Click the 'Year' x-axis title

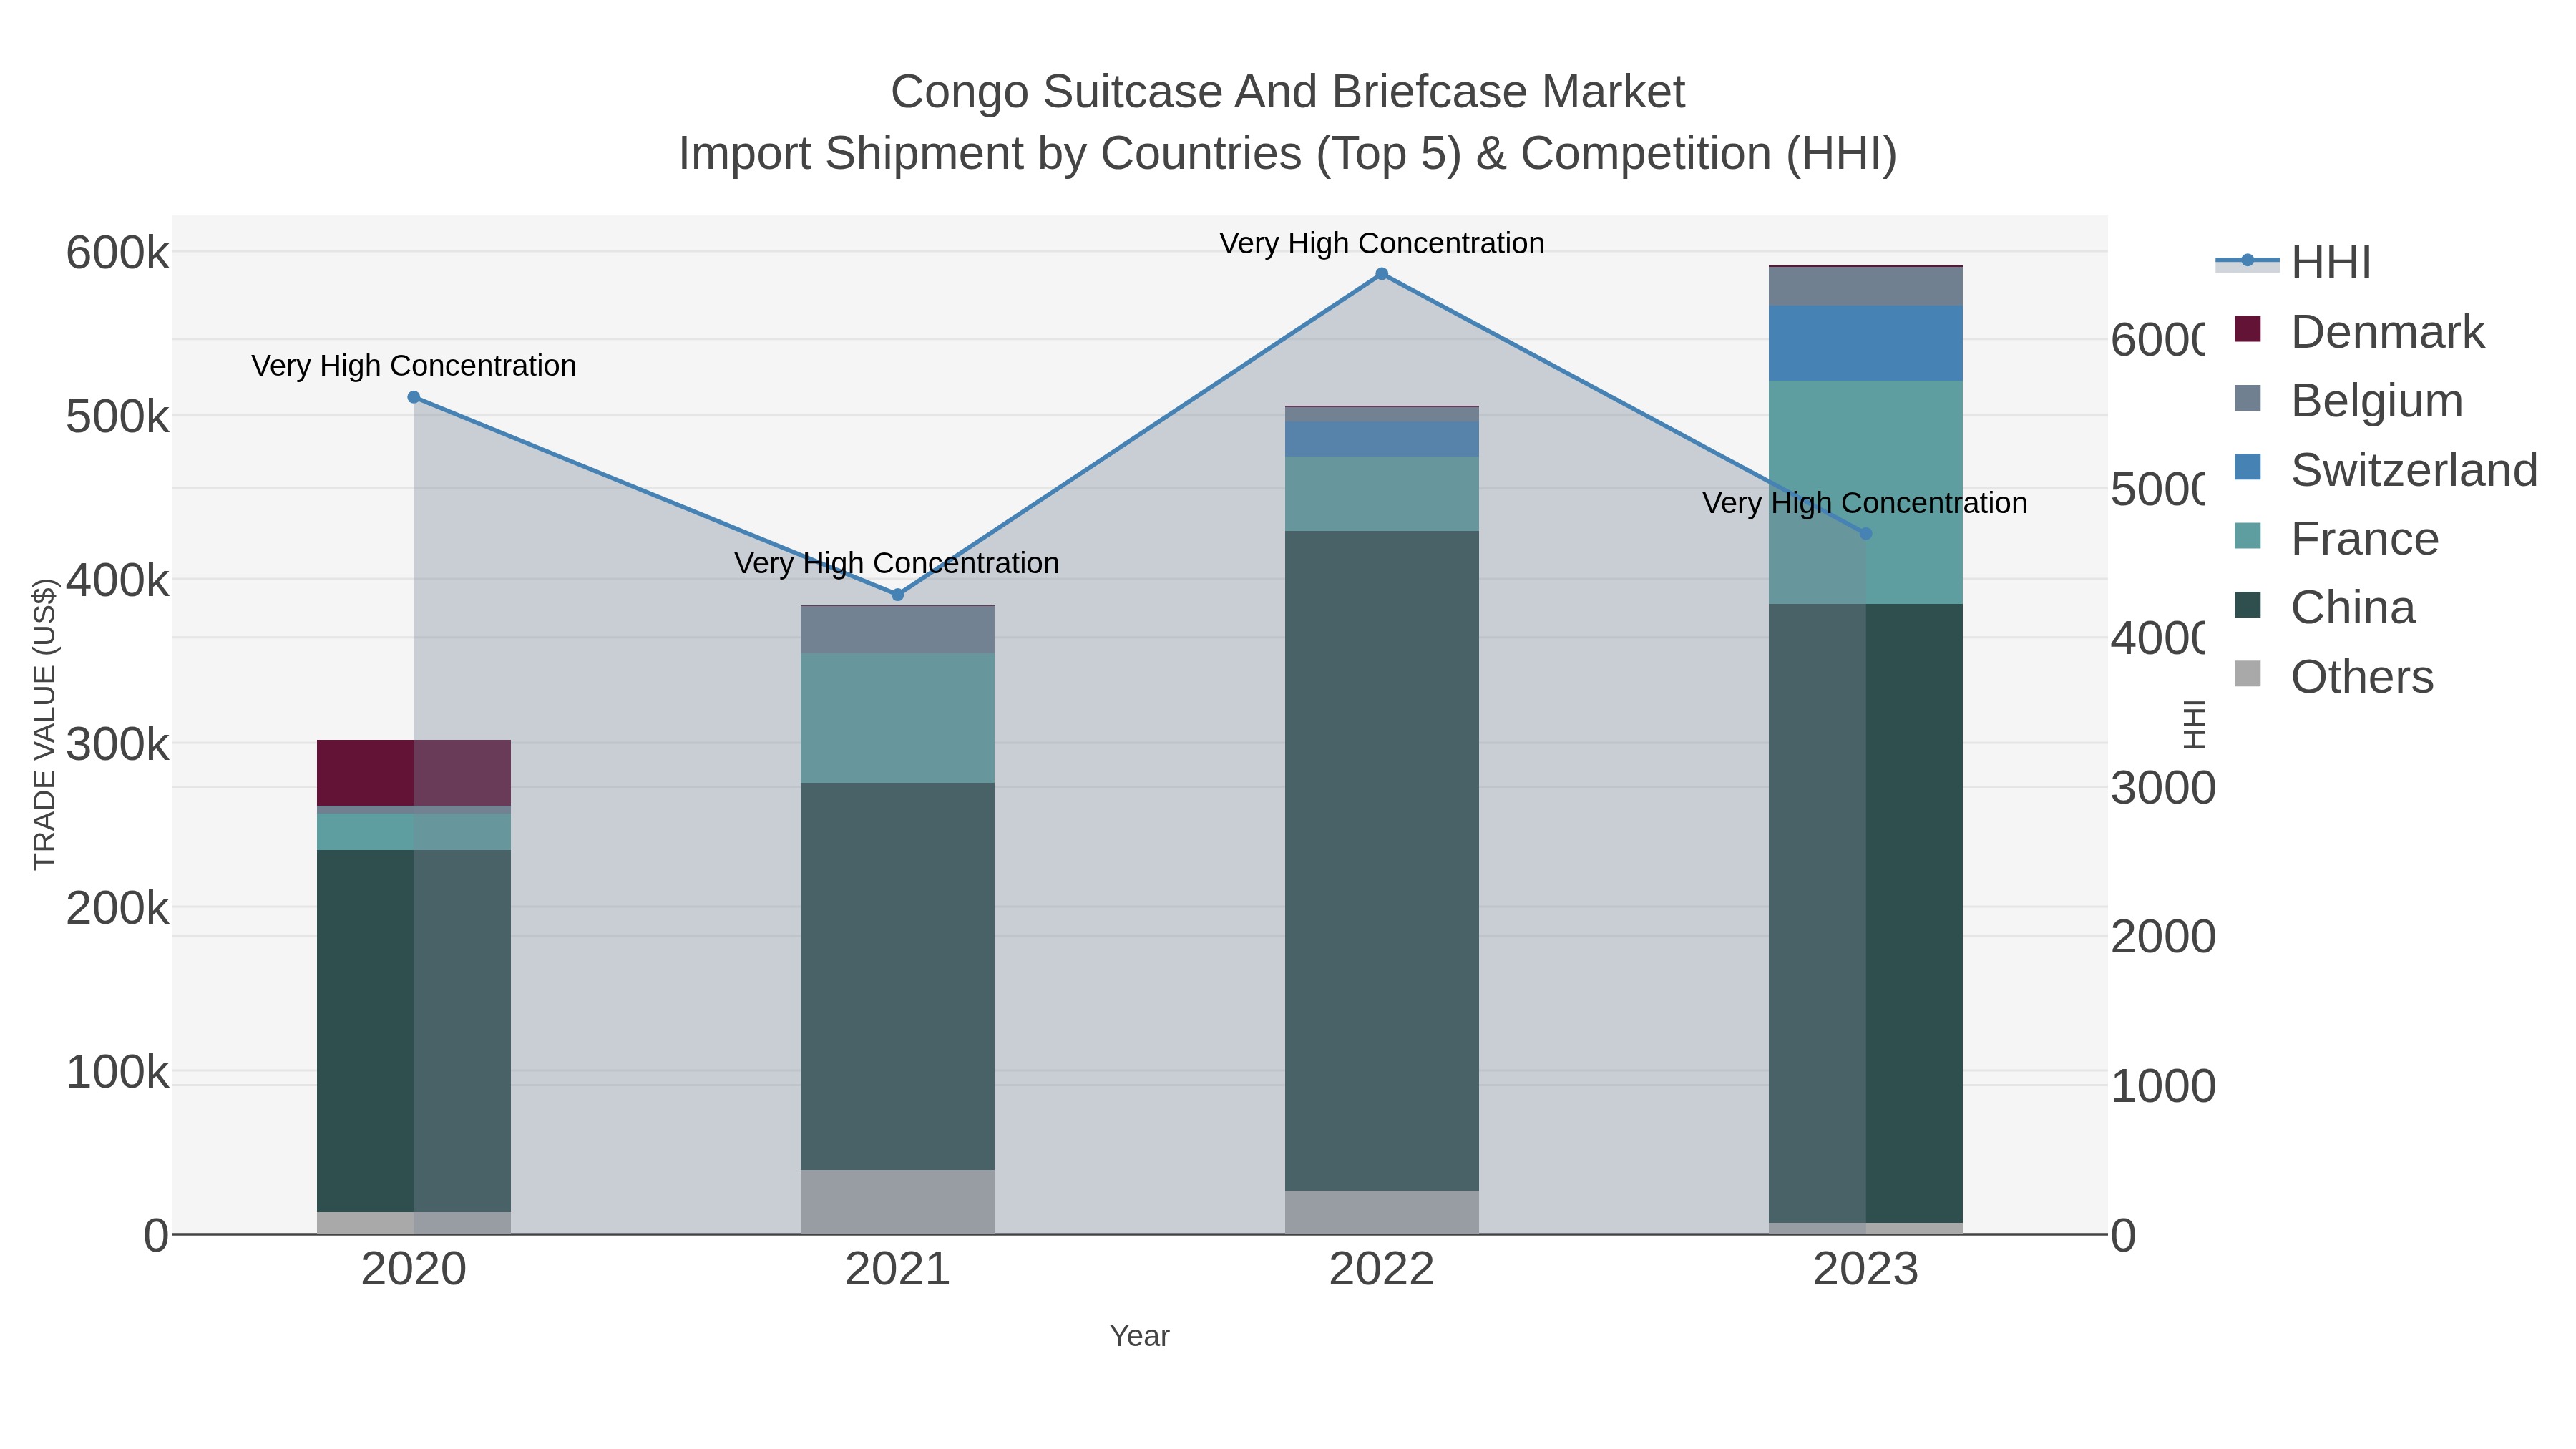1139,1336
